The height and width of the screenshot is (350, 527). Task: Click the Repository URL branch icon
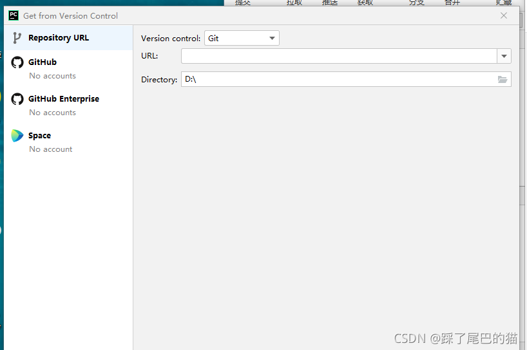coord(17,38)
